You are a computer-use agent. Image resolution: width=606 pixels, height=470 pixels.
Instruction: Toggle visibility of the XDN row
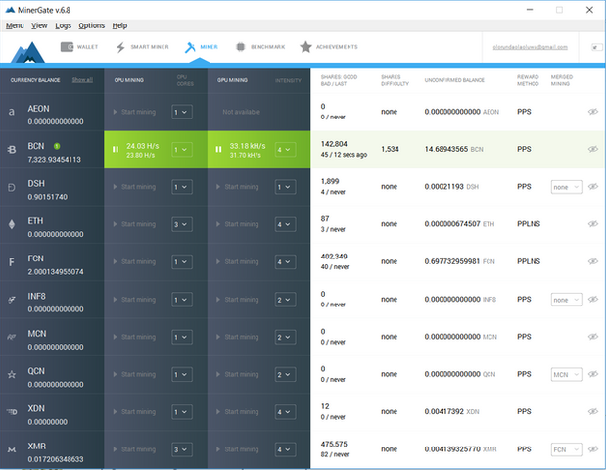[593, 411]
